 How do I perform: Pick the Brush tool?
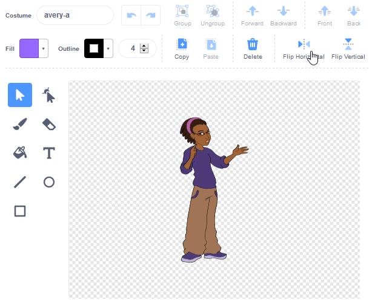tap(20, 124)
